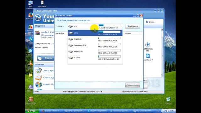
Task: Open the пуск Start menu
Action: (32, 111)
